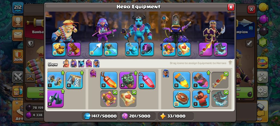280x126 pixels.
Task: Toggle Archer Queen filter in Show row
Action: click(74, 64)
